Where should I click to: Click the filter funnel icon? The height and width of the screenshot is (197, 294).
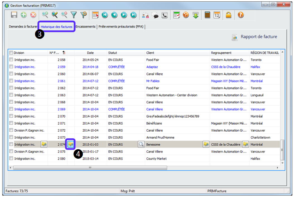[73, 15]
